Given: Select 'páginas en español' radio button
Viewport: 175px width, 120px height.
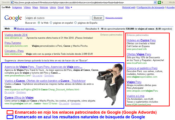Looking at the screenshot, I should point(51,23).
